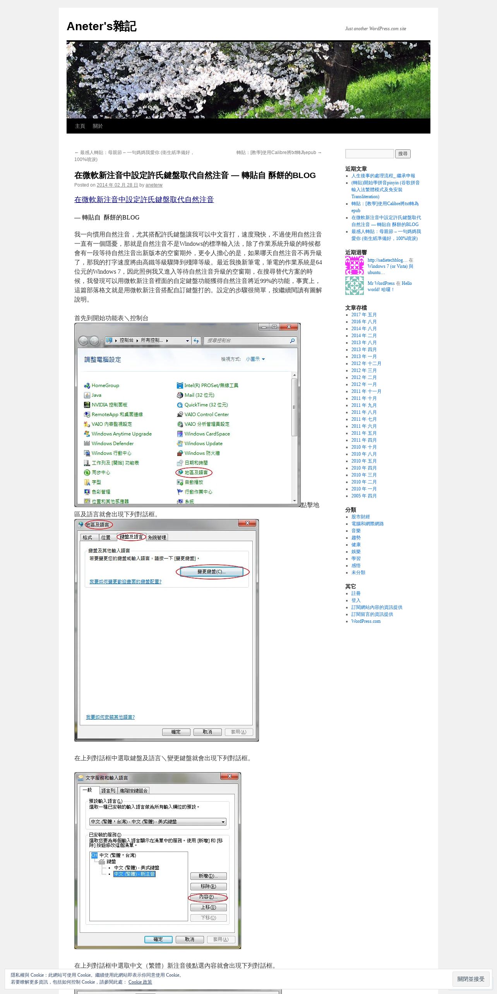Click the 文字服務和輸入語言 dialog screenshot image
The width and height of the screenshot is (497, 994).
coord(158,860)
